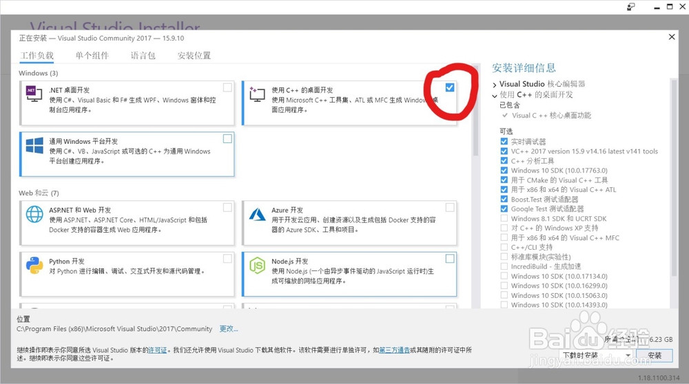Click the Azure development logo icon
Image resolution: width=689 pixels, height=384 pixels.
pos(258,214)
